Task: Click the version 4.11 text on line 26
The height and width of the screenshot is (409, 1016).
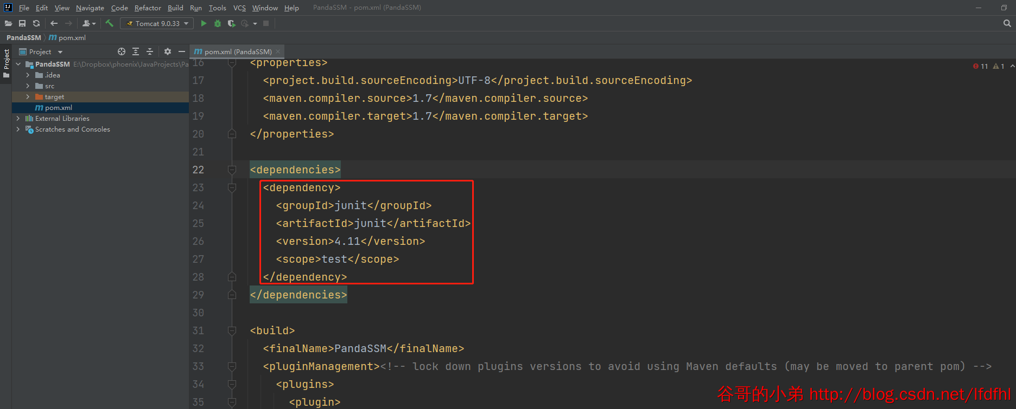Action: click(x=347, y=241)
